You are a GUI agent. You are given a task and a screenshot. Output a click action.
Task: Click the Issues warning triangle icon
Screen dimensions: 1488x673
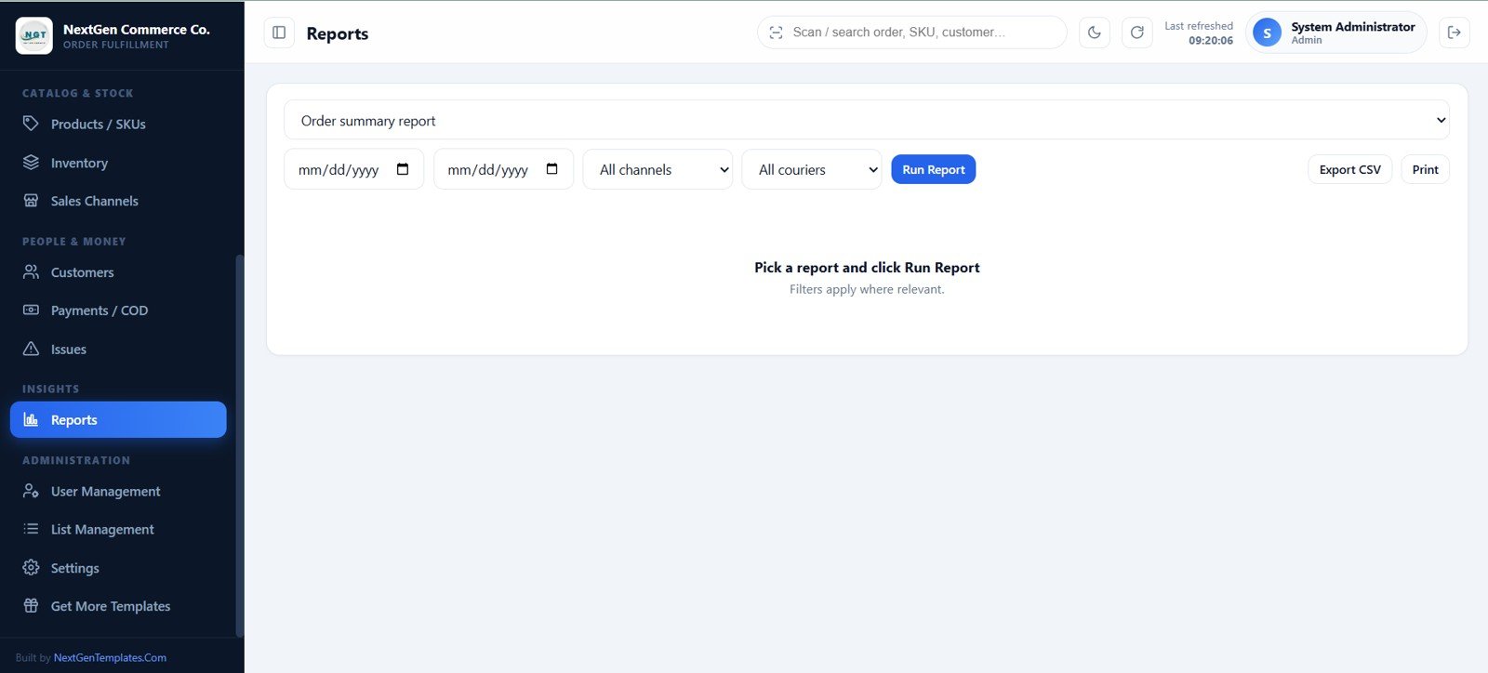pos(31,350)
